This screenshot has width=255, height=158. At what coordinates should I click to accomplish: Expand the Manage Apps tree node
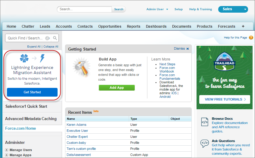7,155
